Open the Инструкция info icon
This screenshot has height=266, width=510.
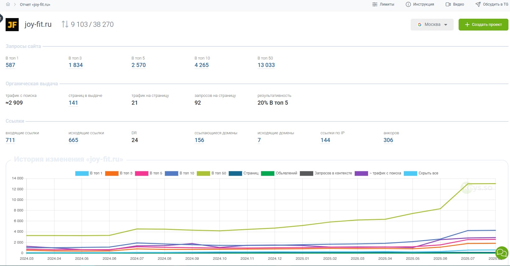(408, 4)
